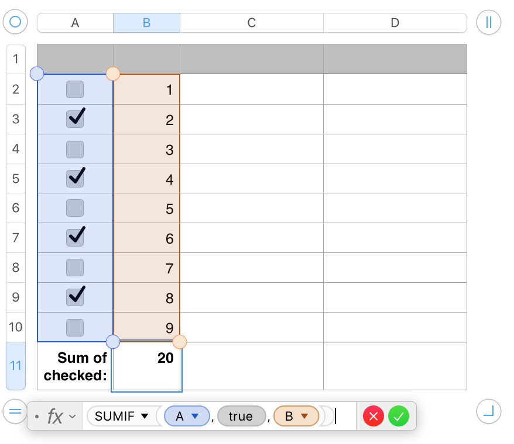Click the blue range handle above A2
The width and height of the screenshot is (514, 444).
[36, 74]
